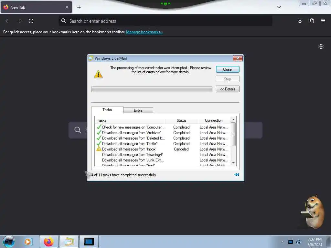Select 'Download all messages from Deleted It...' row

click(x=163, y=138)
